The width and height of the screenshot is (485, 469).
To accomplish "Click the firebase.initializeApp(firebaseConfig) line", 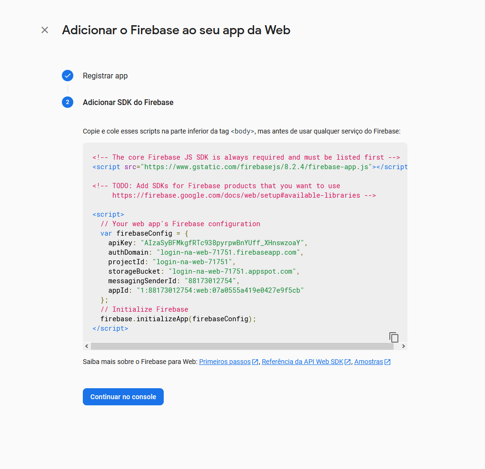I will pyautogui.click(x=178, y=319).
